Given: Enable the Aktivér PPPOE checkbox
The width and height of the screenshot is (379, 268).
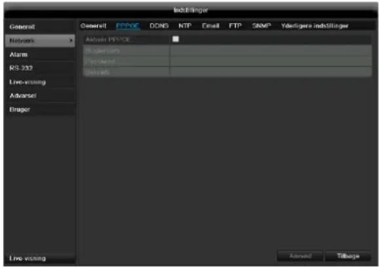Looking at the screenshot, I should coord(176,39).
